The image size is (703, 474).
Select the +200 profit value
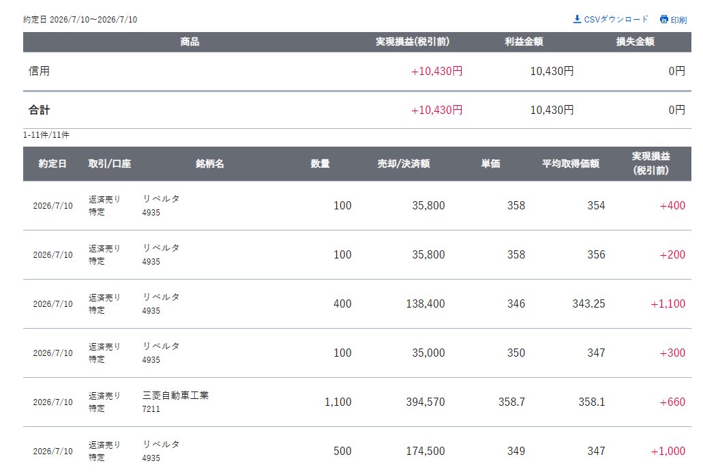point(672,254)
